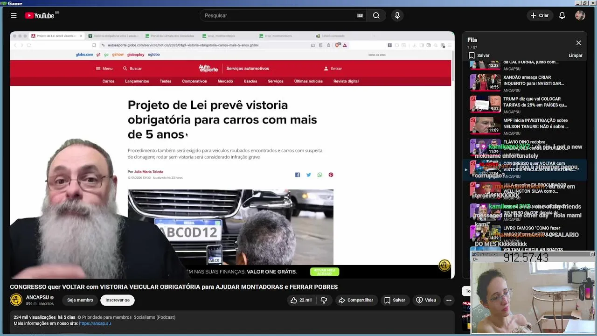Select Usados in the Autoesporte nav
597x336 pixels.
(250, 81)
